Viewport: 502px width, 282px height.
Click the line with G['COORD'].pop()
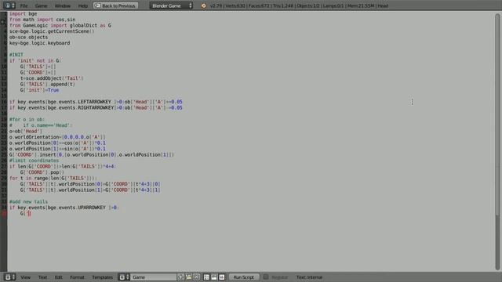[x=42, y=172]
